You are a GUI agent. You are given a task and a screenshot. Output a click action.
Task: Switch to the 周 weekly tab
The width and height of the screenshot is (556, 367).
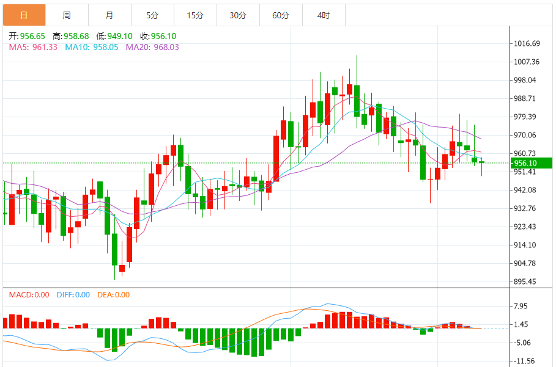point(67,15)
